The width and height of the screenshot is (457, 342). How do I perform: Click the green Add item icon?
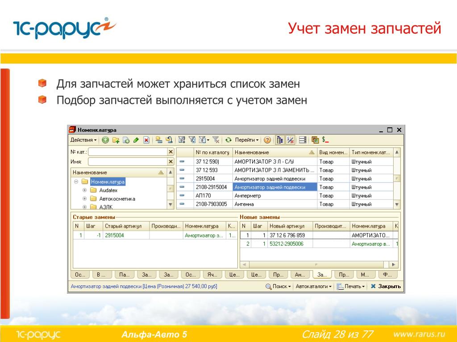pyautogui.click(x=105, y=140)
